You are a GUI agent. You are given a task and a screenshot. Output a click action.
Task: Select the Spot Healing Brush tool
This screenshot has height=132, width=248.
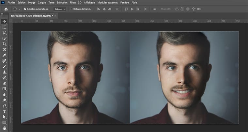4,61
